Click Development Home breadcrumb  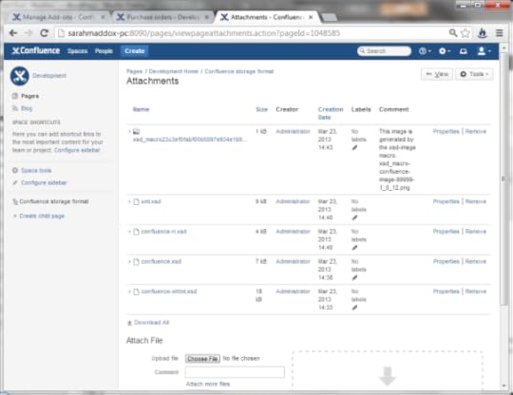(174, 71)
